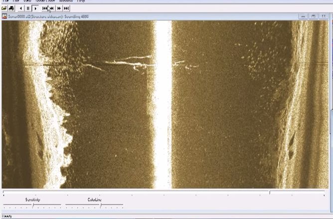Click the Sonar0000.sl2 Sounding 4800 title text
The height and width of the screenshot is (219, 333).
(x=48, y=16)
